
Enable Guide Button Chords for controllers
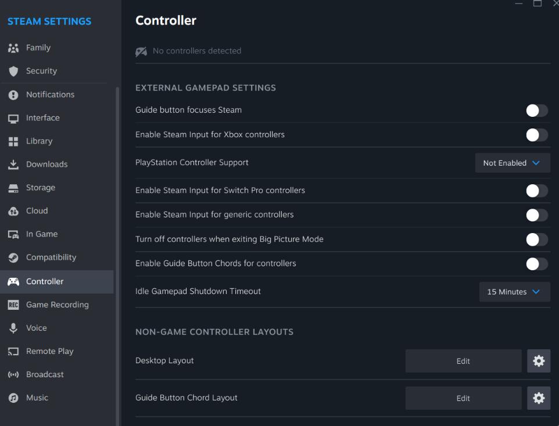point(537,264)
